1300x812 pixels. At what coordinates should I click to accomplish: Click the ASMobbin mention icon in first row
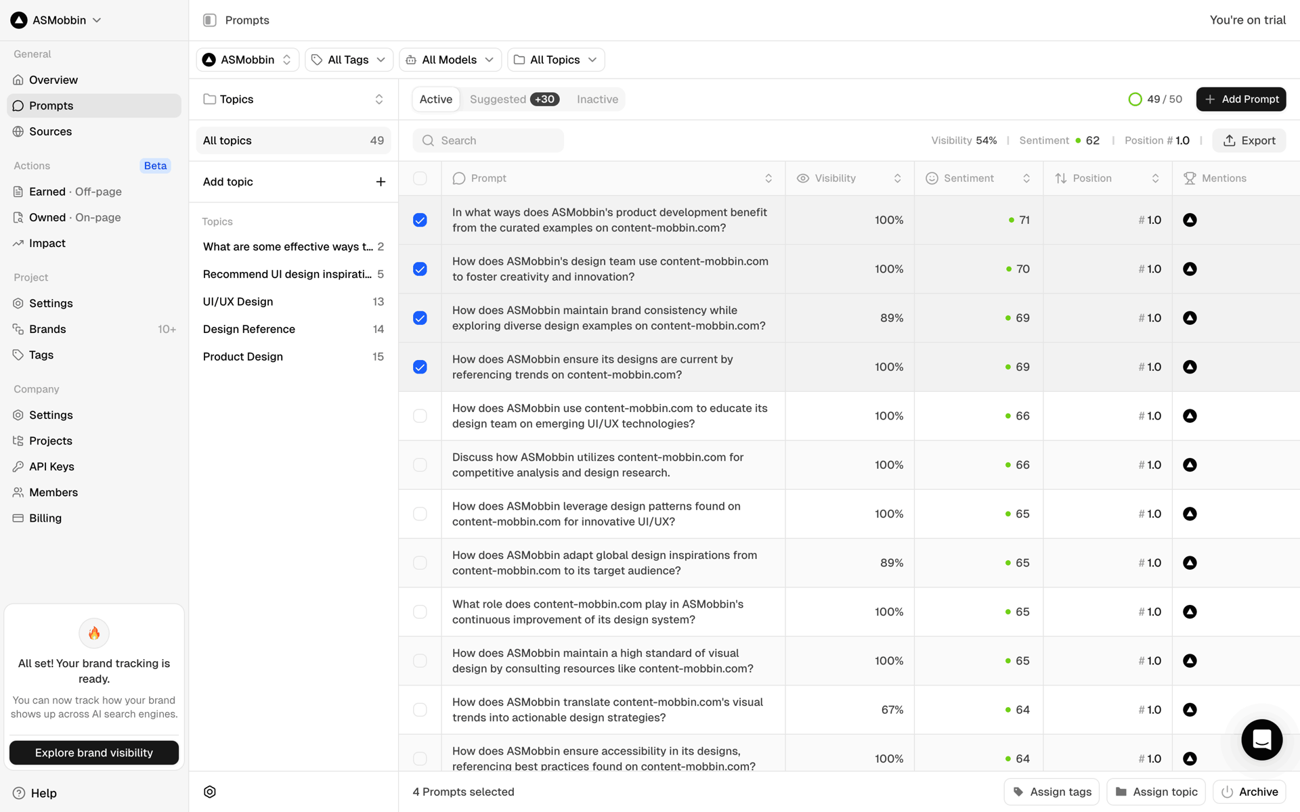(1190, 220)
